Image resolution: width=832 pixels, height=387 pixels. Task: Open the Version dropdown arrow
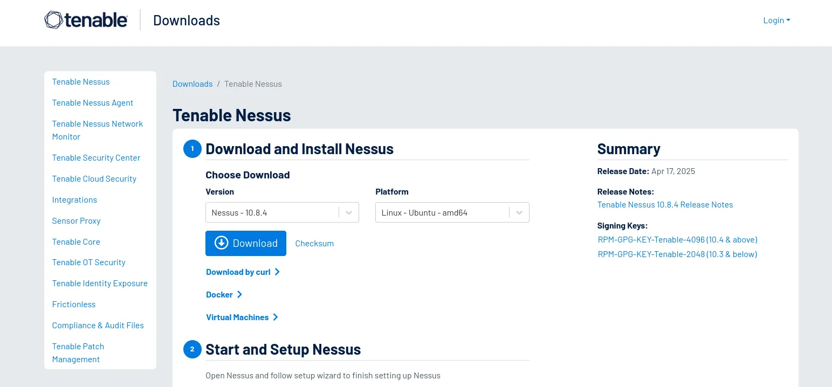coord(349,212)
